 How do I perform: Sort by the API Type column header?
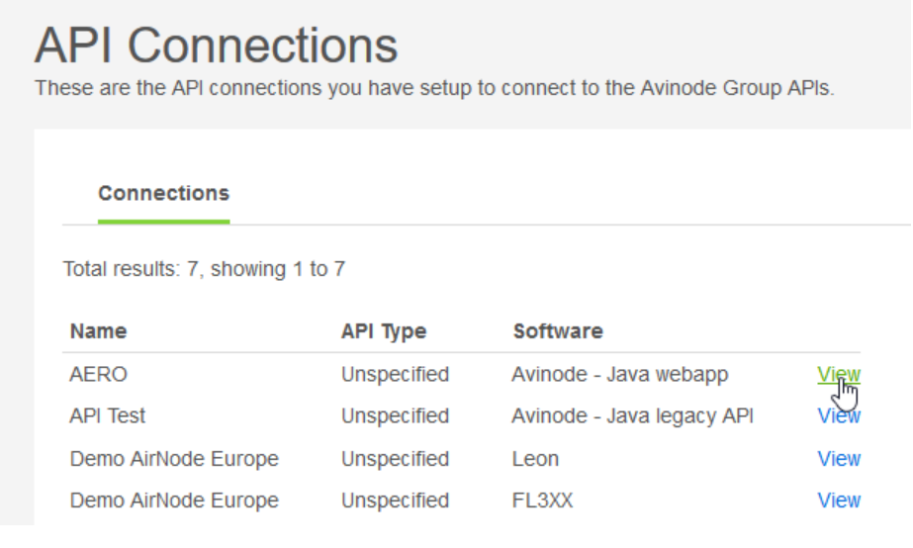(384, 331)
